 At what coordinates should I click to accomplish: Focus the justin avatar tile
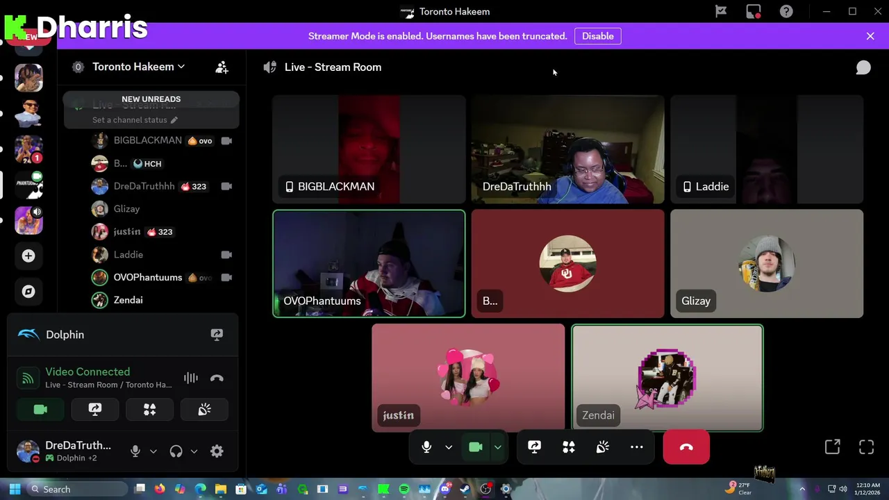(x=468, y=378)
